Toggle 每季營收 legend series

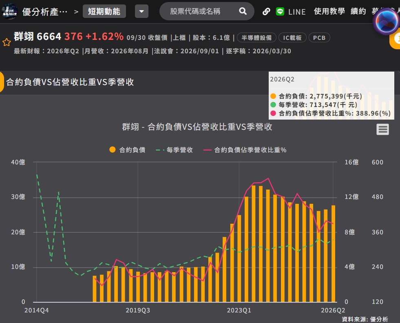click(x=174, y=150)
